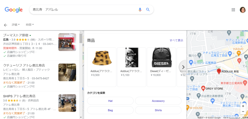Open the 評価 rating filter dropdown
The height and width of the screenshot is (119, 248).
tap(16, 25)
